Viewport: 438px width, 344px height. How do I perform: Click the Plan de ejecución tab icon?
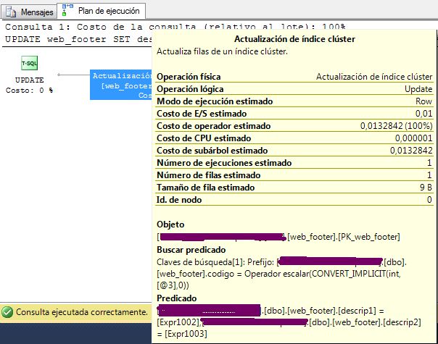click(67, 10)
